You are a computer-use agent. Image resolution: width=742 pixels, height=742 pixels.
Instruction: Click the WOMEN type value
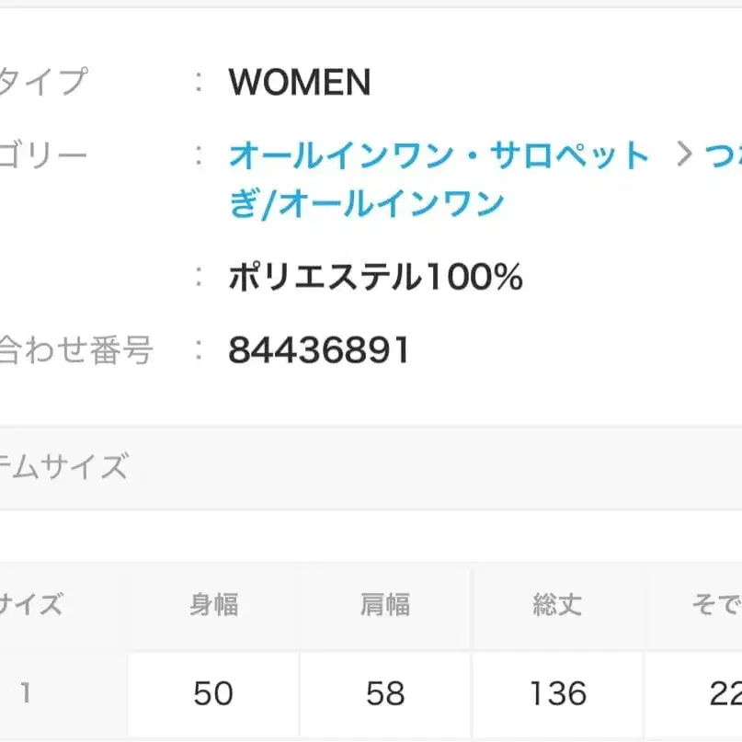pyautogui.click(x=300, y=84)
